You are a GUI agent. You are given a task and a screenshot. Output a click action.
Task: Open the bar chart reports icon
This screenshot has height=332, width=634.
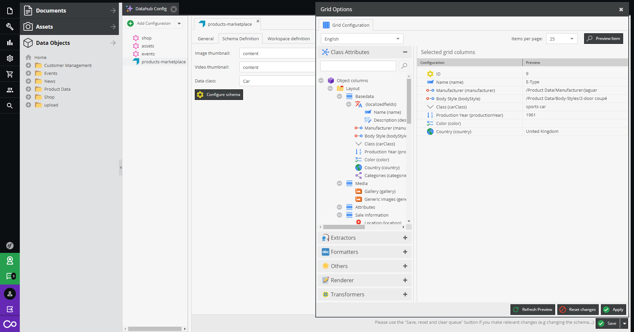[10, 43]
